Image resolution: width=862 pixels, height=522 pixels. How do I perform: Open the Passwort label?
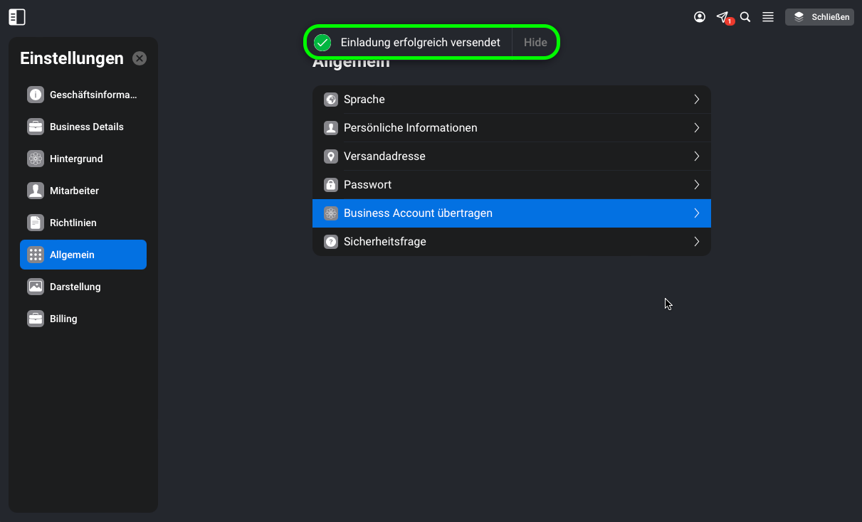[x=367, y=185]
